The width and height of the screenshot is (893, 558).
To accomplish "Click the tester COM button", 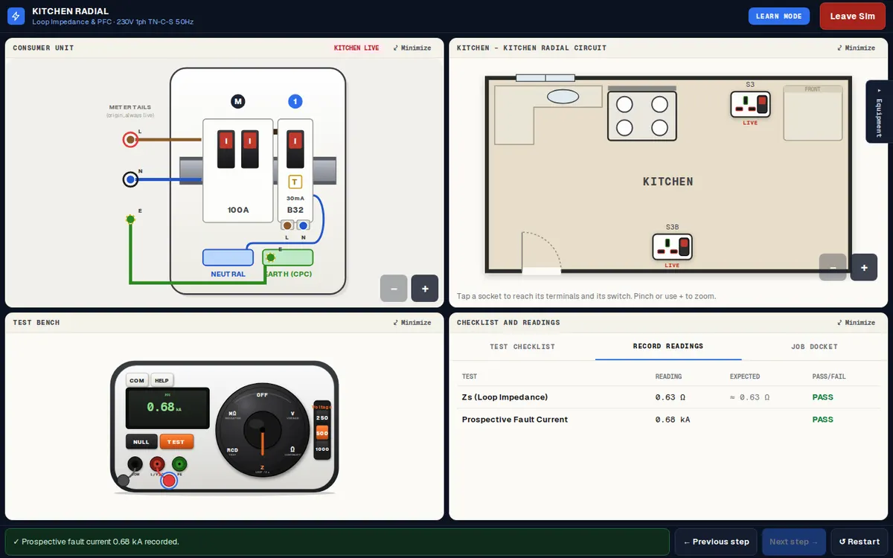I will [x=137, y=380].
